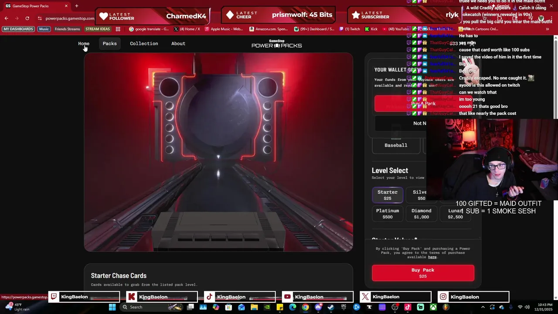Open the Home / X bookmark

click(187, 29)
